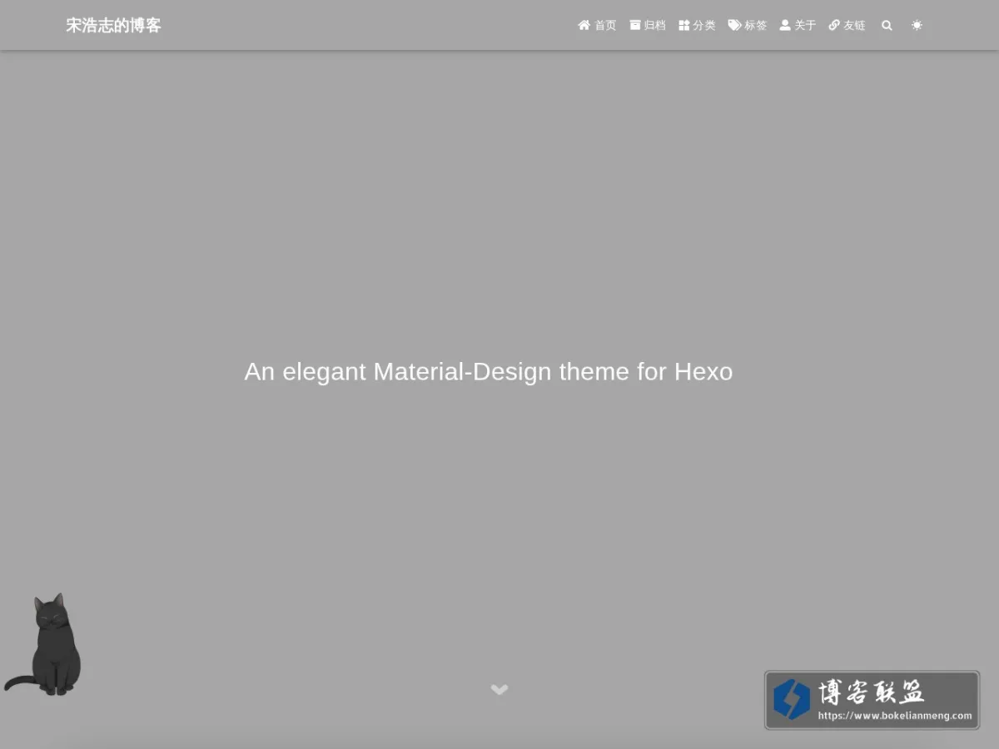
Task: Click the scroll-down chevron arrow
Action: (x=499, y=689)
